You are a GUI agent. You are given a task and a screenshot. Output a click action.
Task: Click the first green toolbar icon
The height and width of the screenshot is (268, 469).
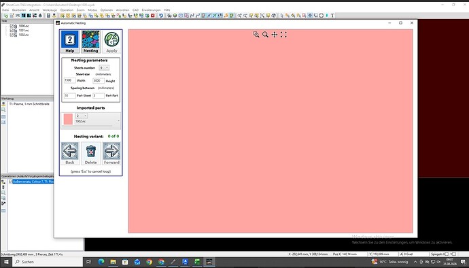[5, 16]
